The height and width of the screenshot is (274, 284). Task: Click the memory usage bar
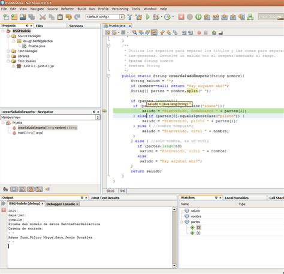click(271, 17)
